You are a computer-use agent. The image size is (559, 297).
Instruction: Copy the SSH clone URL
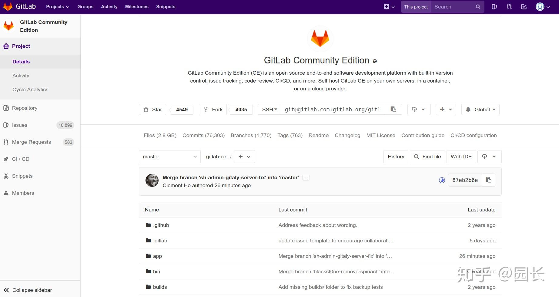click(393, 109)
